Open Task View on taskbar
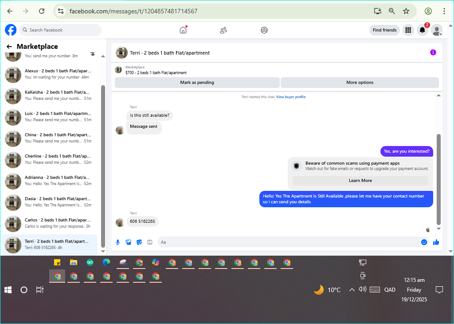The height and width of the screenshot is (324, 454). click(x=39, y=290)
